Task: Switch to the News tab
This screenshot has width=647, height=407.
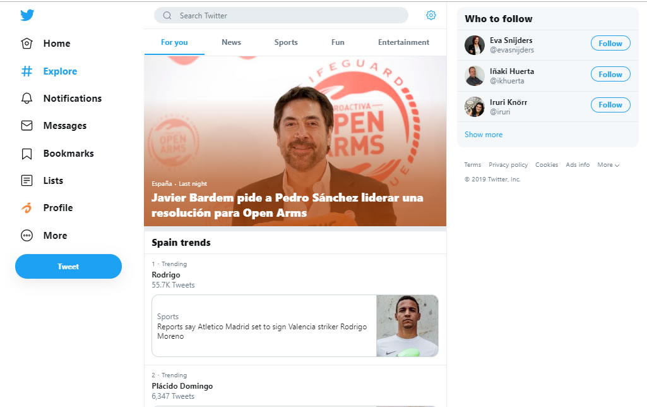Action: pos(231,42)
